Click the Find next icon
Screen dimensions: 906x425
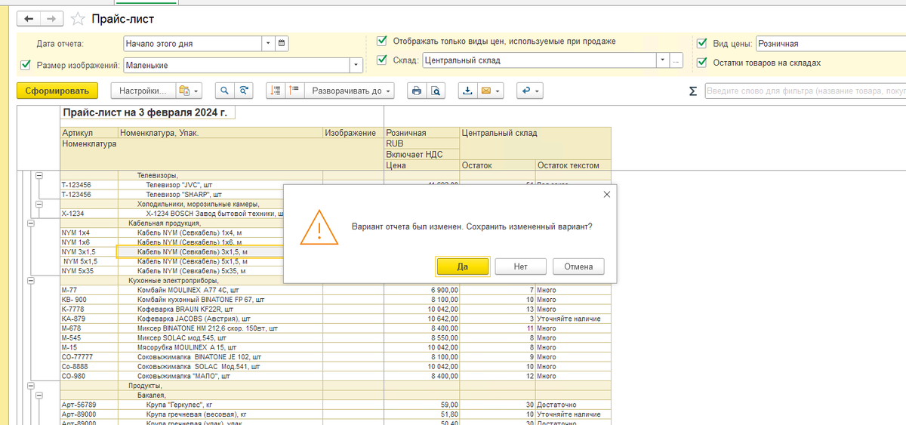[243, 91]
